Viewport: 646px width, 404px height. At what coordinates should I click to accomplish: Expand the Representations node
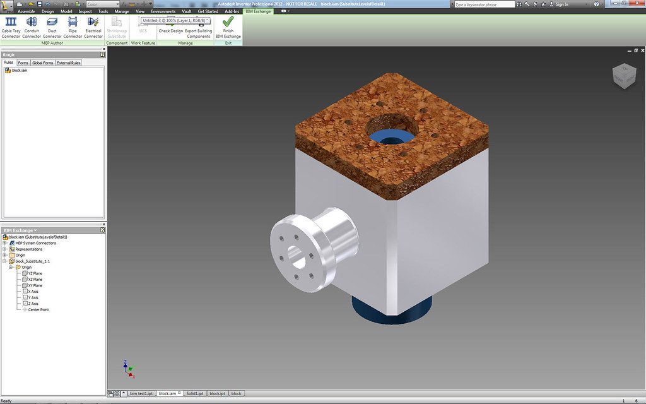4,249
